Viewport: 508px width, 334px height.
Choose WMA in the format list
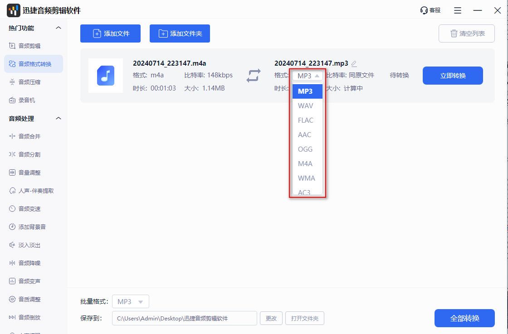[x=308, y=178]
